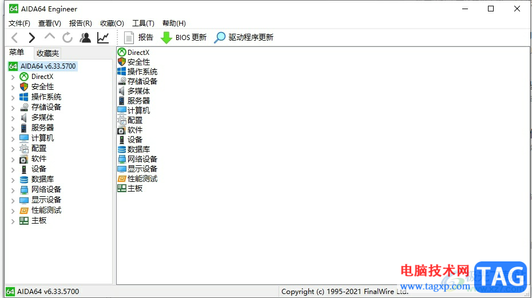This screenshot has width=532, height=298.
Task: Open 存储设备 item in right pane
Action: [137, 81]
